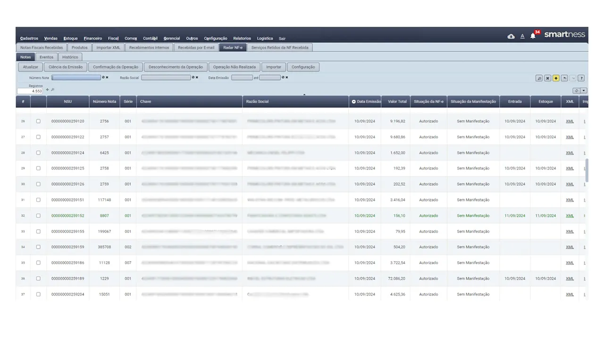
Task: Open the Cadastros menu
Action: (29, 39)
